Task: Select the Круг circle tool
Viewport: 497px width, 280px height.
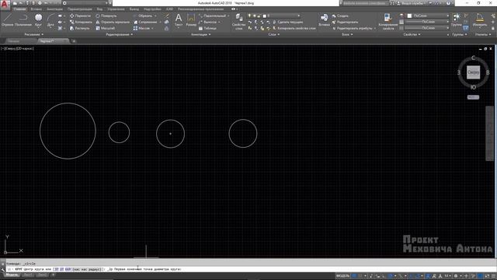Action: pyautogui.click(x=38, y=20)
